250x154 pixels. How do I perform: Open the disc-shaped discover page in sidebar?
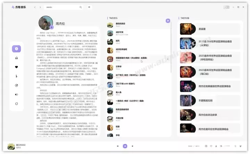16,49
